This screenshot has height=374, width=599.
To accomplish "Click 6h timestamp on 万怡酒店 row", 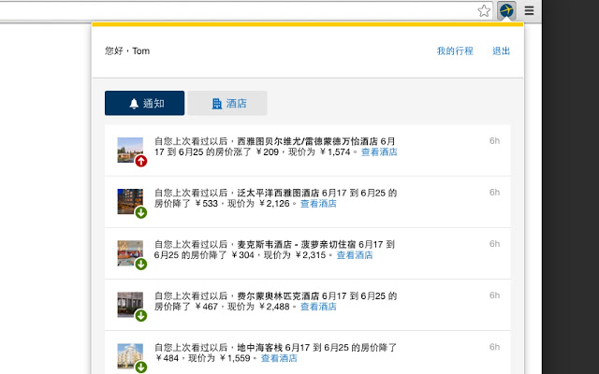I will (495, 141).
